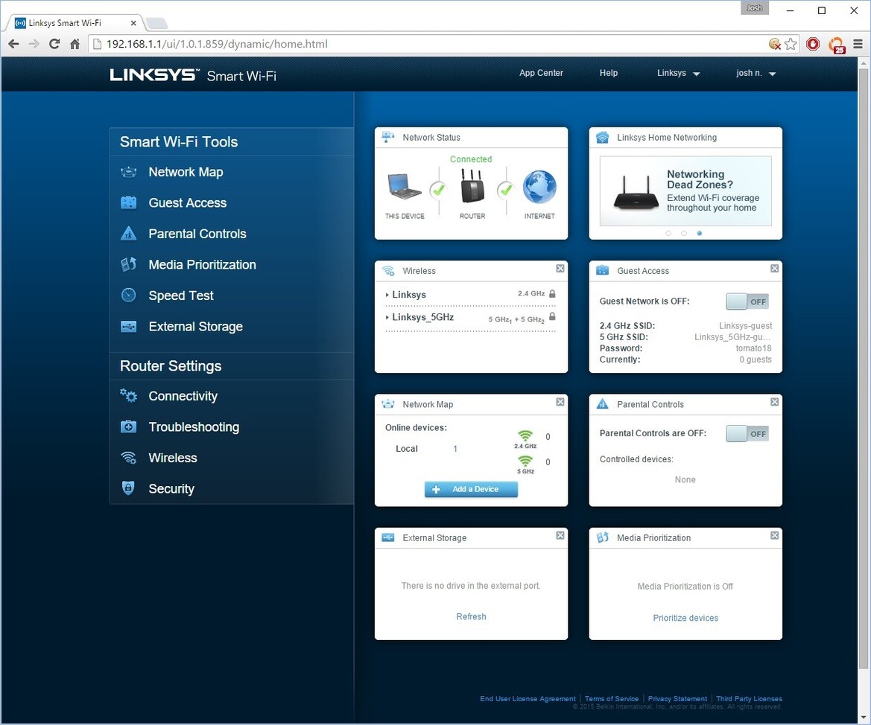Click the Media Prioritization sidebar icon
This screenshot has width=871, height=725.
point(128,264)
